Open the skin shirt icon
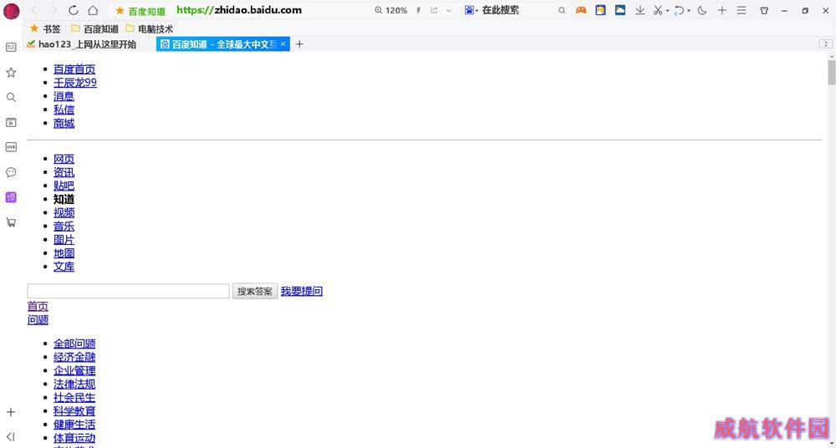Viewport: 836px width, 448px height. [x=764, y=10]
